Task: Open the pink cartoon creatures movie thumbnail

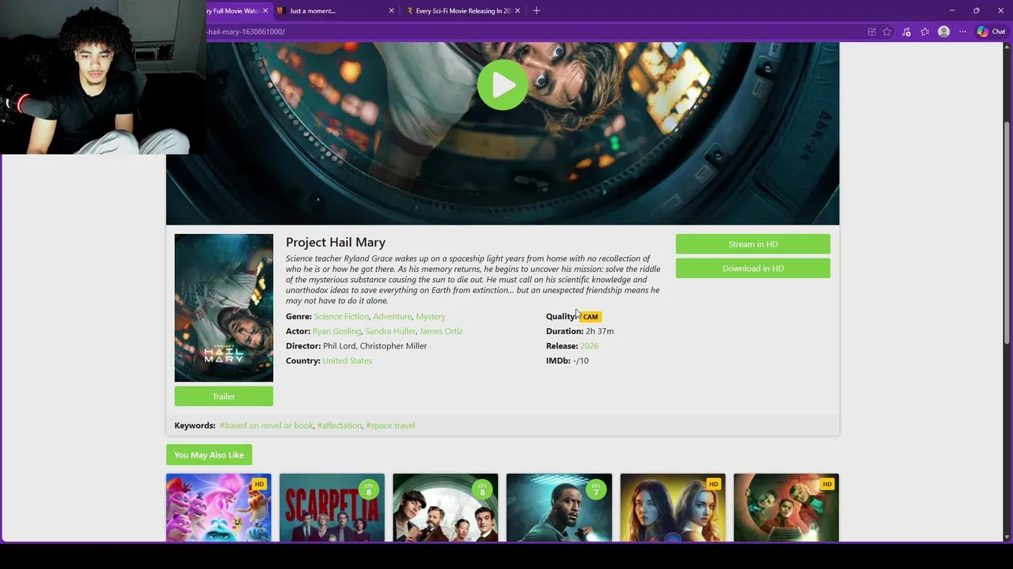Action: (218, 508)
